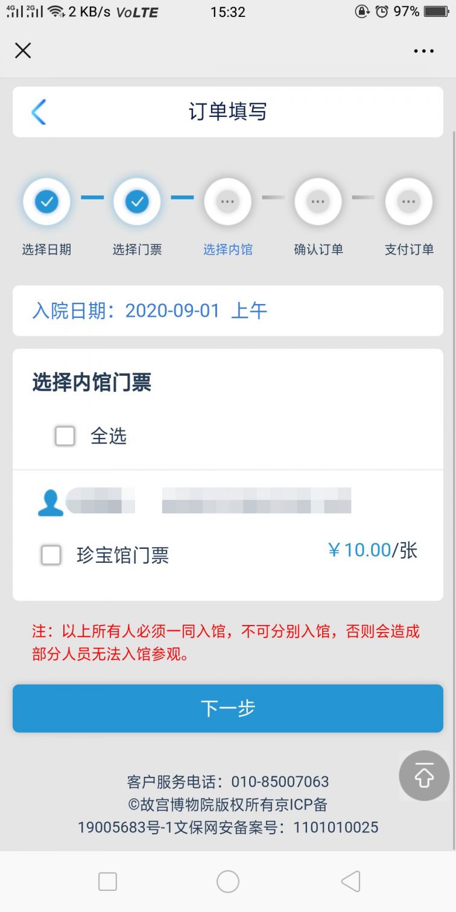The height and width of the screenshot is (912, 456).
Task: Go to 选择门票 step circle
Action: click(137, 201)
